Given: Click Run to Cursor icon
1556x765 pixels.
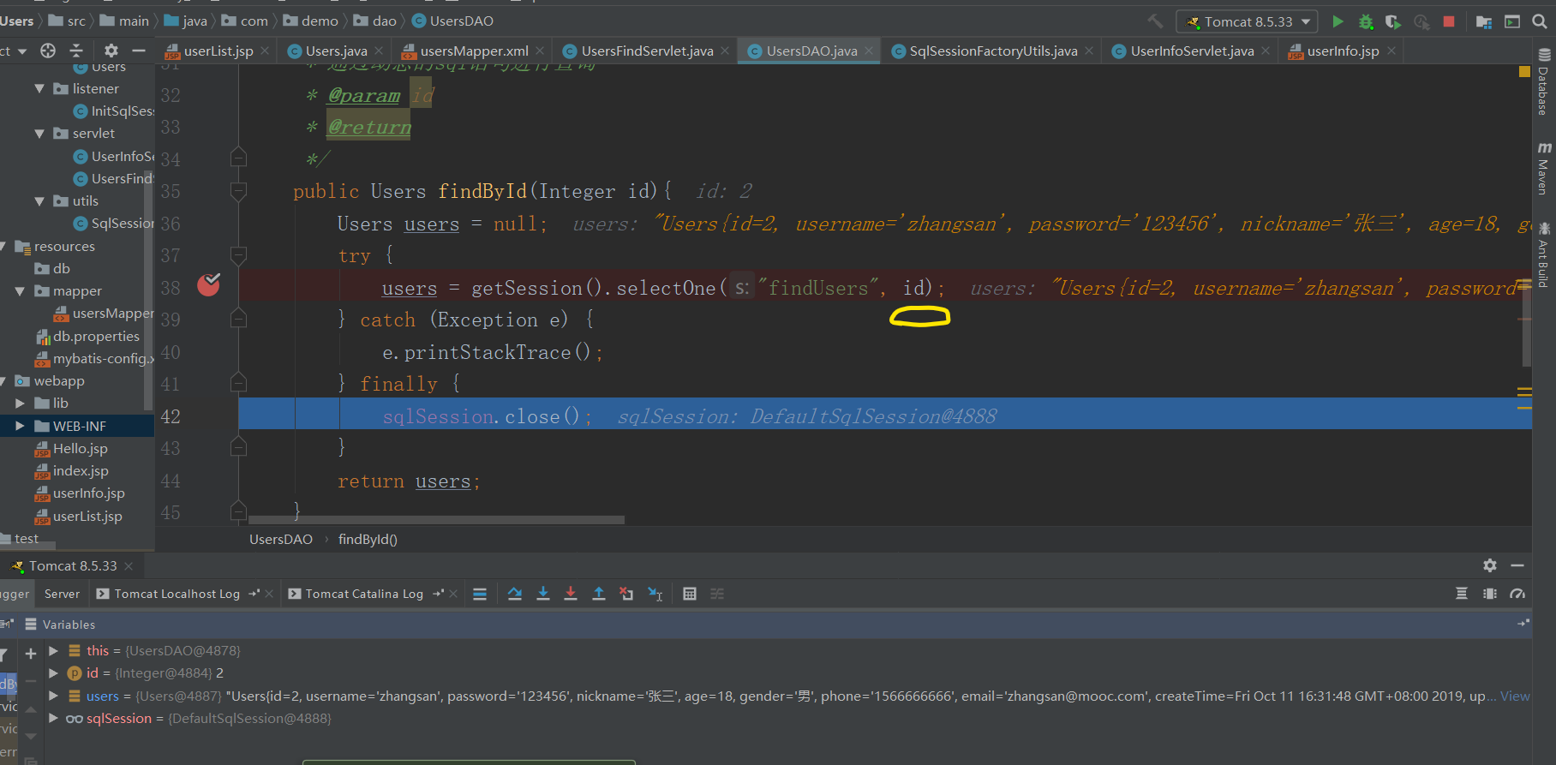Looking at the screenshot, I should click(655, 594).
